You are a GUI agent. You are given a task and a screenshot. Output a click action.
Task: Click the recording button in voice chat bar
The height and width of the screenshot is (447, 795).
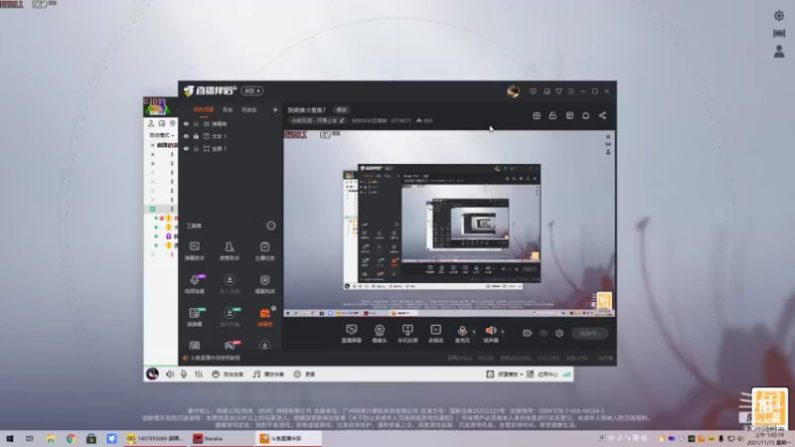305,374
